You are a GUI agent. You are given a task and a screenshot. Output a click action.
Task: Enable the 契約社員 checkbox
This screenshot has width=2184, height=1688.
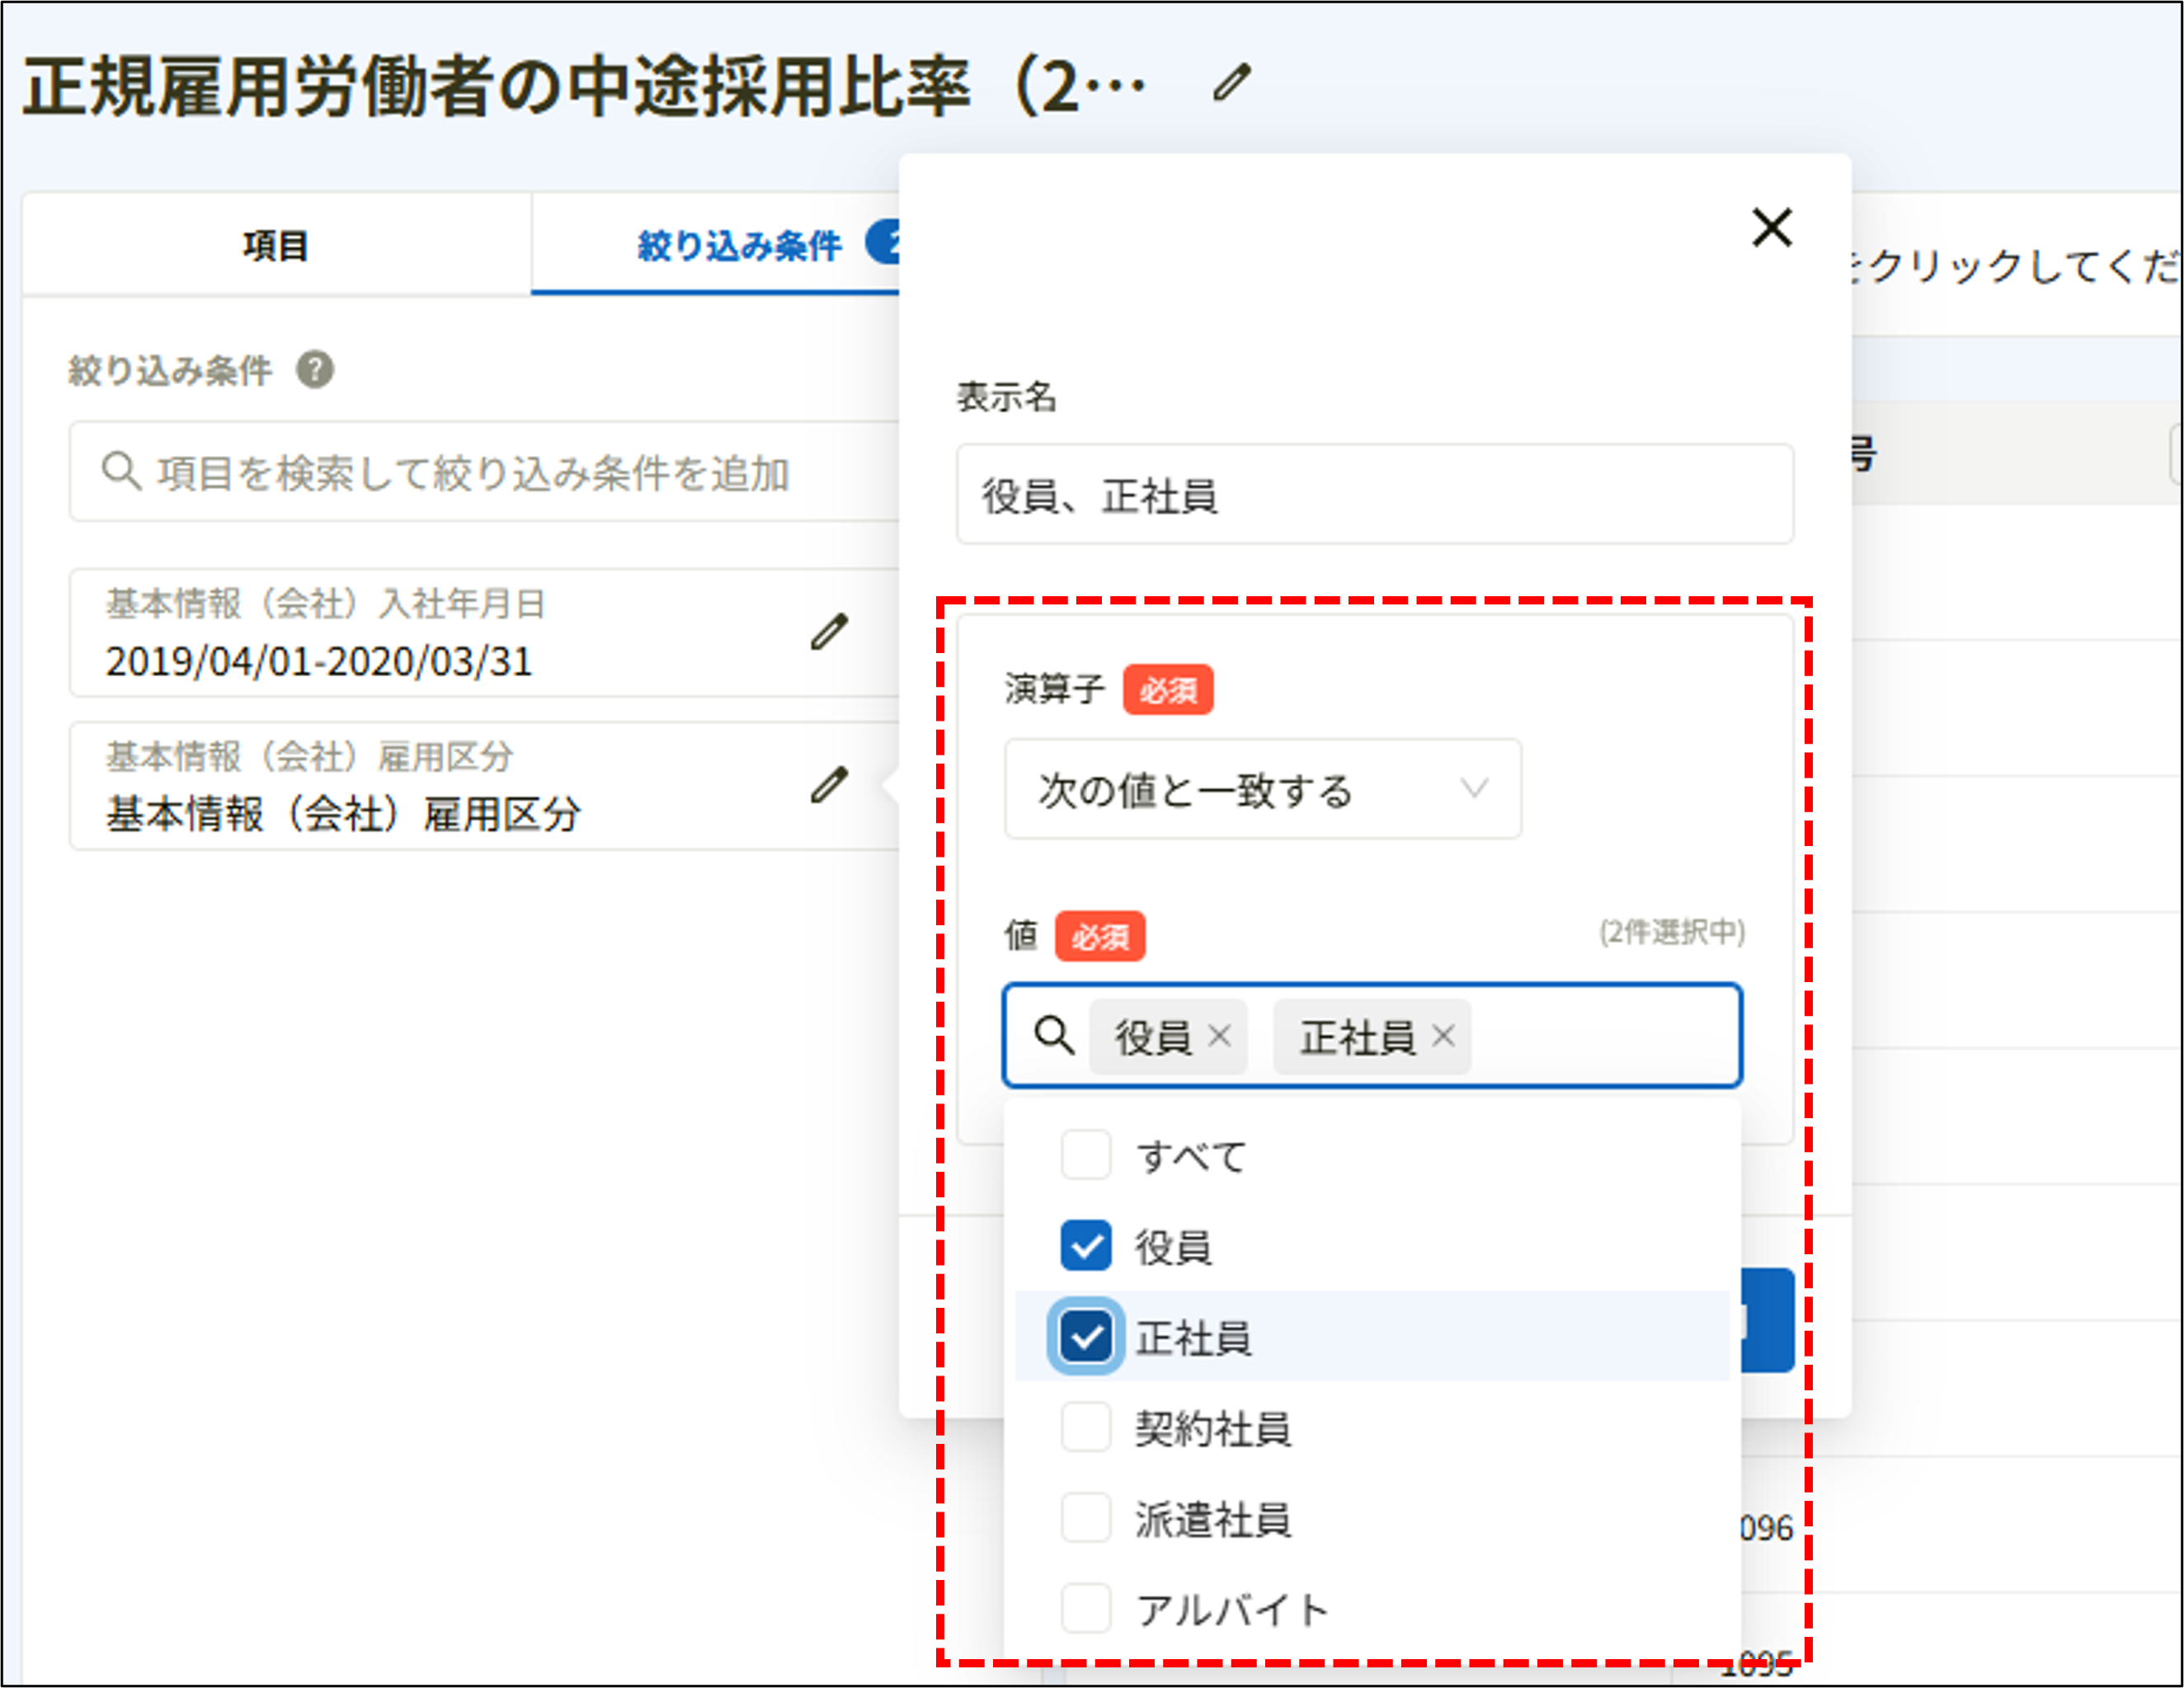coord(1086,1429)
